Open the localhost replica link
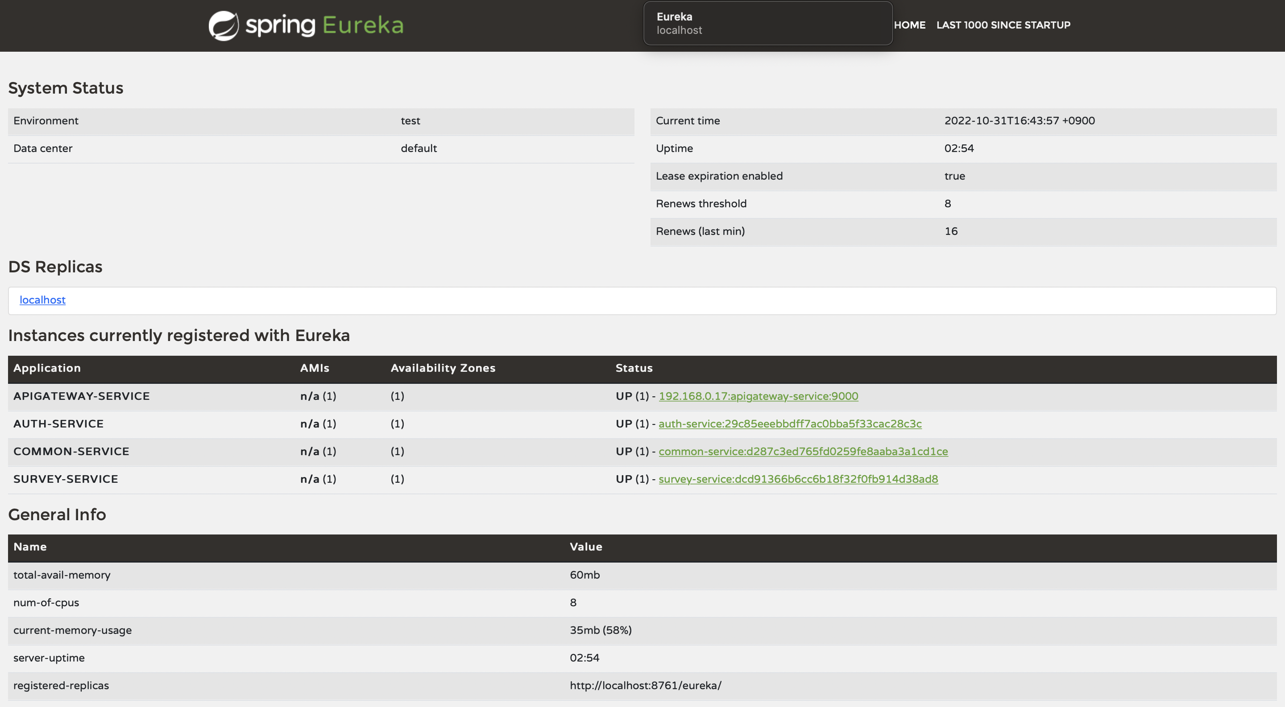This screenshot has height=707, width=1285. click(42, 300)
